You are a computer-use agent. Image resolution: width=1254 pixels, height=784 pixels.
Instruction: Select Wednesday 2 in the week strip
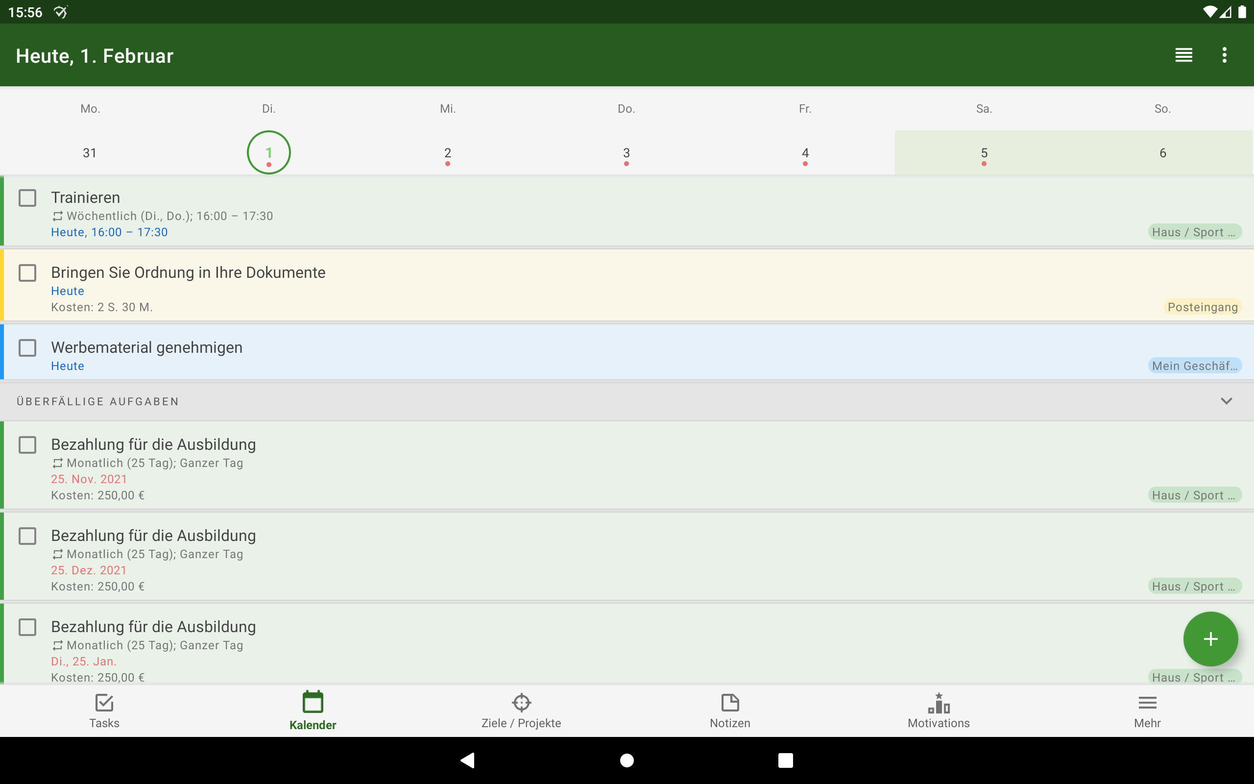coord(448,153)
